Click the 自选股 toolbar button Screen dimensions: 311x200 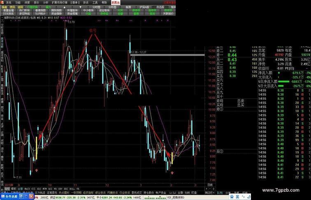click(160, 7)
